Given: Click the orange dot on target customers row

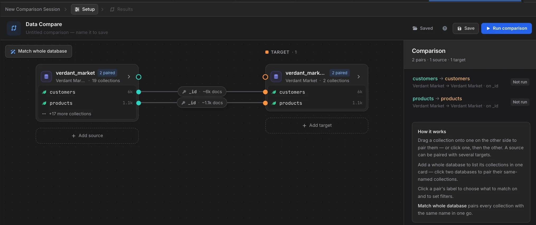Looking at the screenshot, I should click(265, 92).
